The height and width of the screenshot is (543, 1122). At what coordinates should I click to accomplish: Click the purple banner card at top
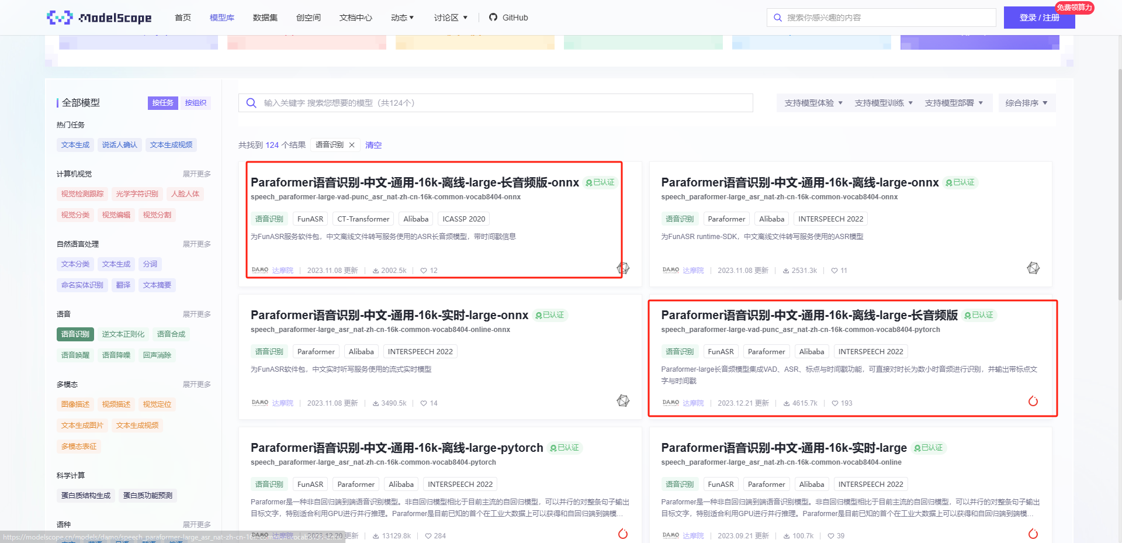click(980, 42)
